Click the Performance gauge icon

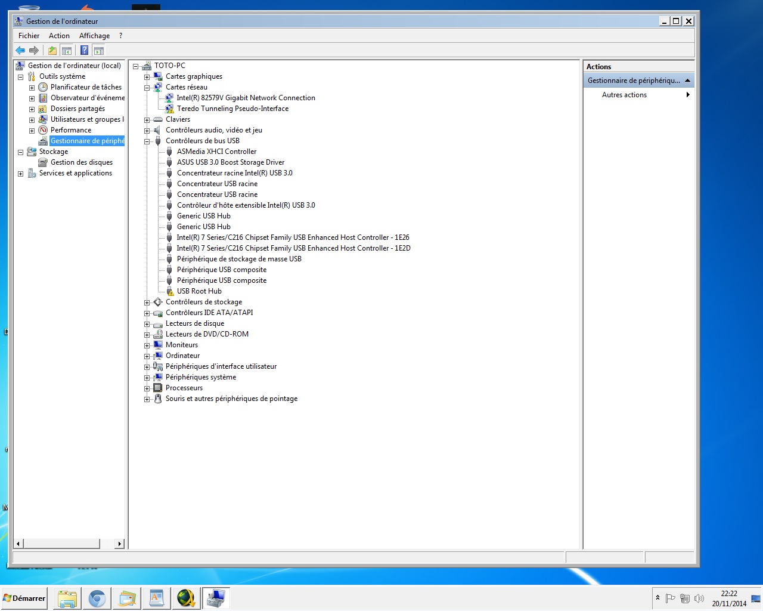pos(43,130)
